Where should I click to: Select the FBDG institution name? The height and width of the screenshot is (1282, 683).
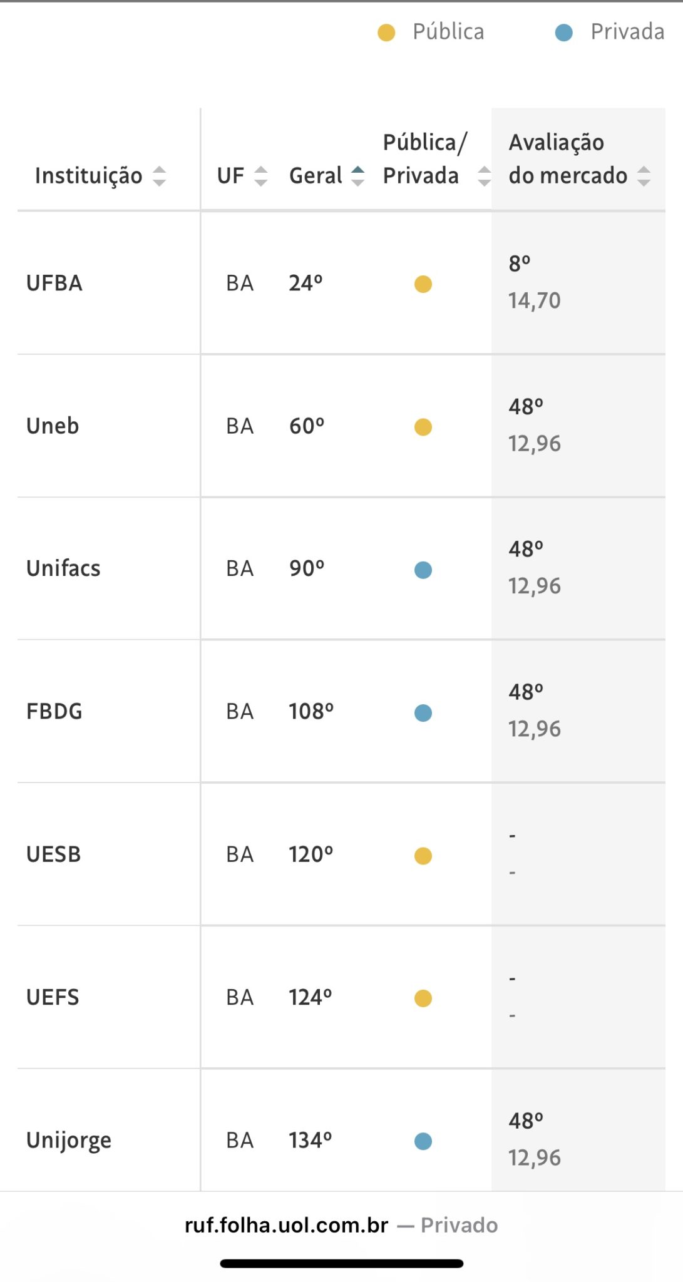click(54, 712)
